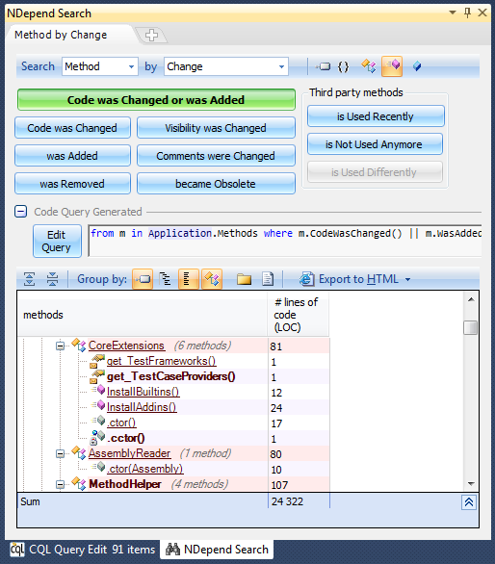Image resolution: width=495 pixels, height=564 pixels.
Task: Open AssemblyReader type link
Action: pos(129,453)
